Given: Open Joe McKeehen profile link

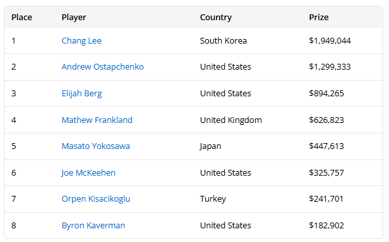Looking at the screenshot, I should (x=88, y=173).
